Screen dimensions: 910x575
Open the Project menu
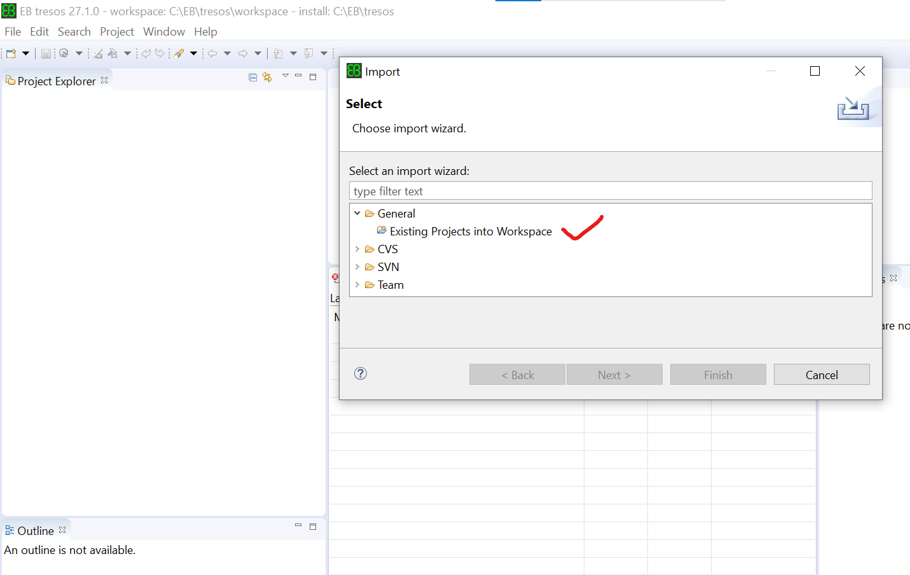[116, 31]
